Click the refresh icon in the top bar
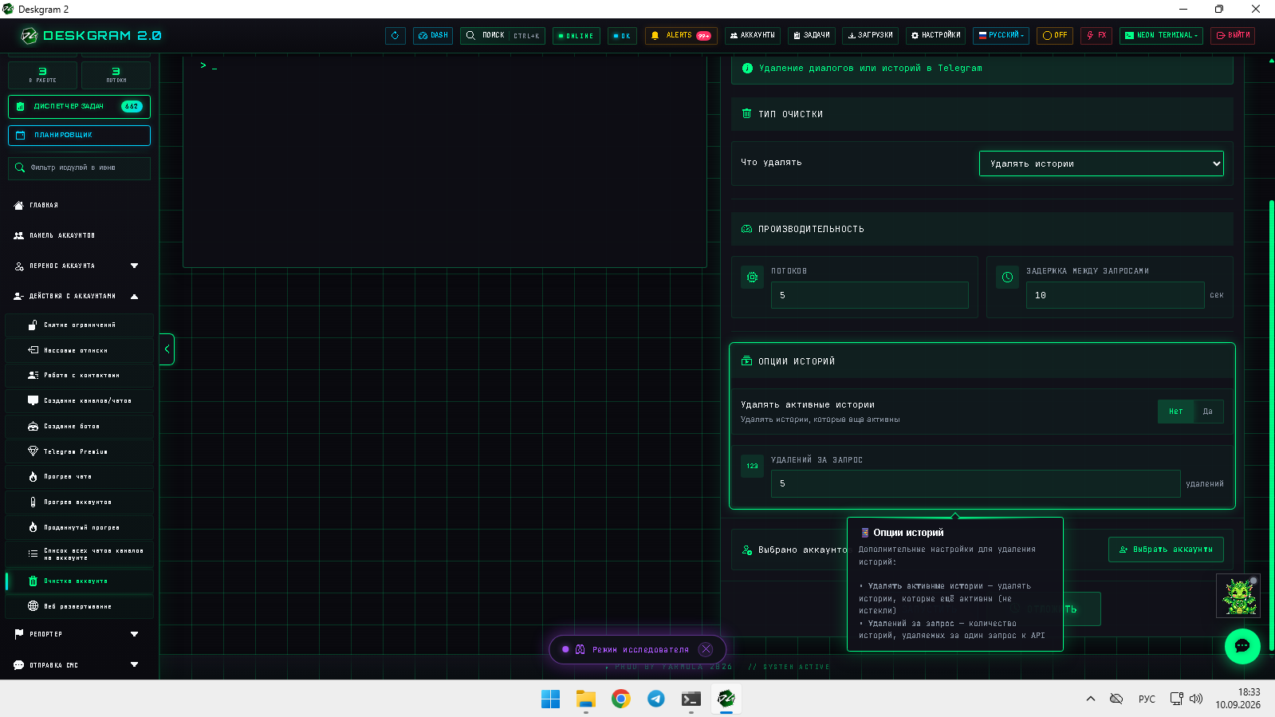Viewport: 1275px width, 717px height. point(395,36)
